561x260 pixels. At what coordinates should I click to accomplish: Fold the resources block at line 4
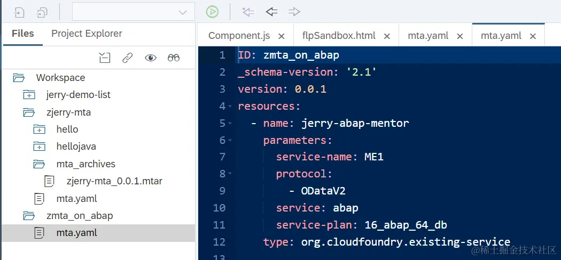(x=230, y=106)
